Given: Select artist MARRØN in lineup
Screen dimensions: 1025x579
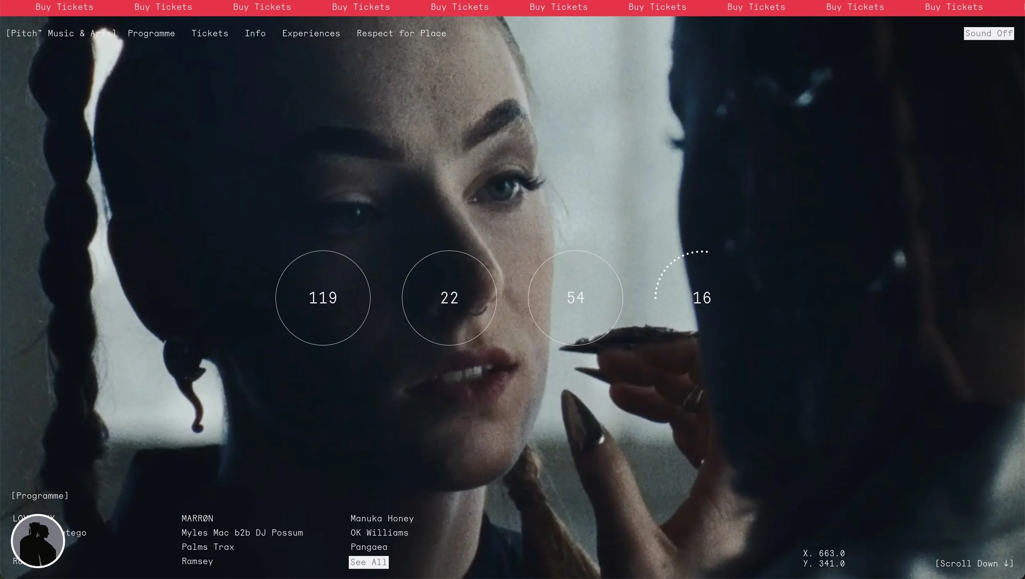Looking at the screenshot, I should point(197,518).
